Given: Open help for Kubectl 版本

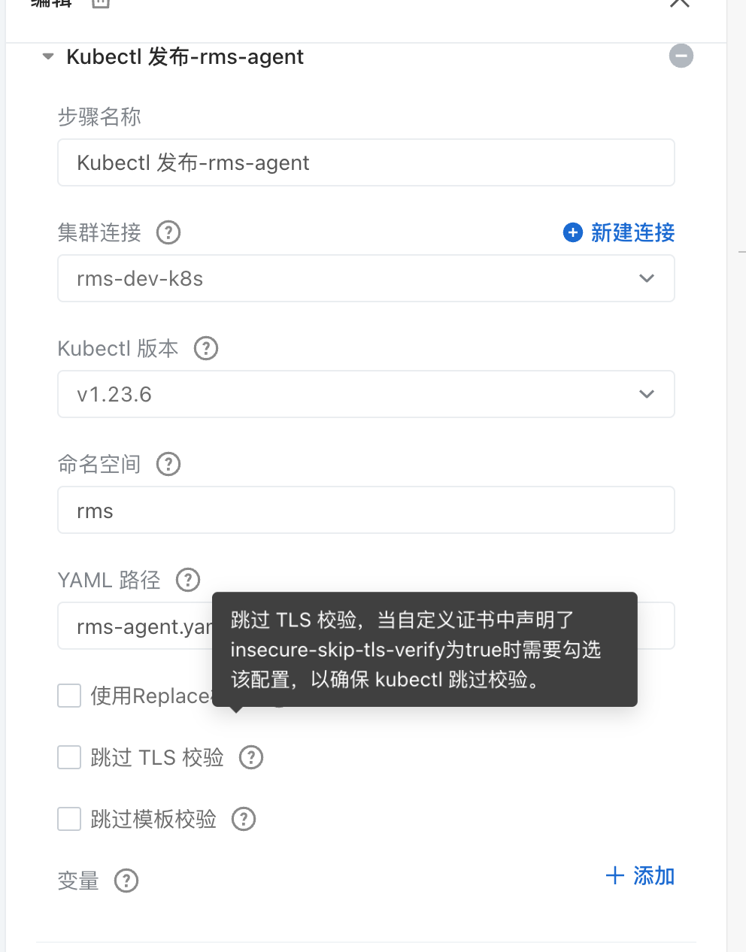Looking at the screenshot, I should pyautogui.click(x=206, y=348).
